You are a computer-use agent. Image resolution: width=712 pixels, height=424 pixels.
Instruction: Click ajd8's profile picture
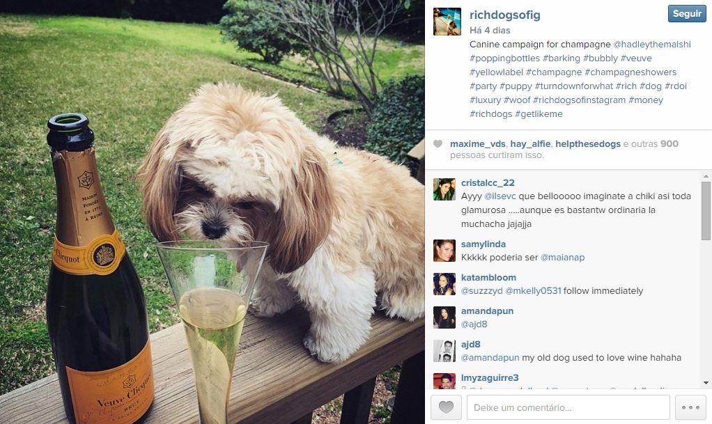click(x=444, y=351)
